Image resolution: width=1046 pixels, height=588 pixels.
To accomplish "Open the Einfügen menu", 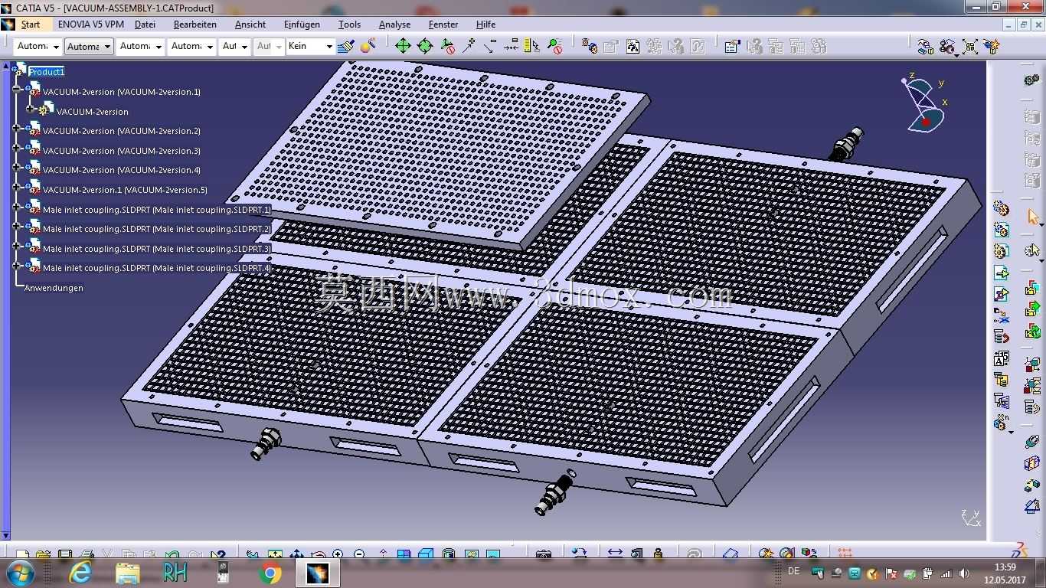I will click(x=302, y=24).
